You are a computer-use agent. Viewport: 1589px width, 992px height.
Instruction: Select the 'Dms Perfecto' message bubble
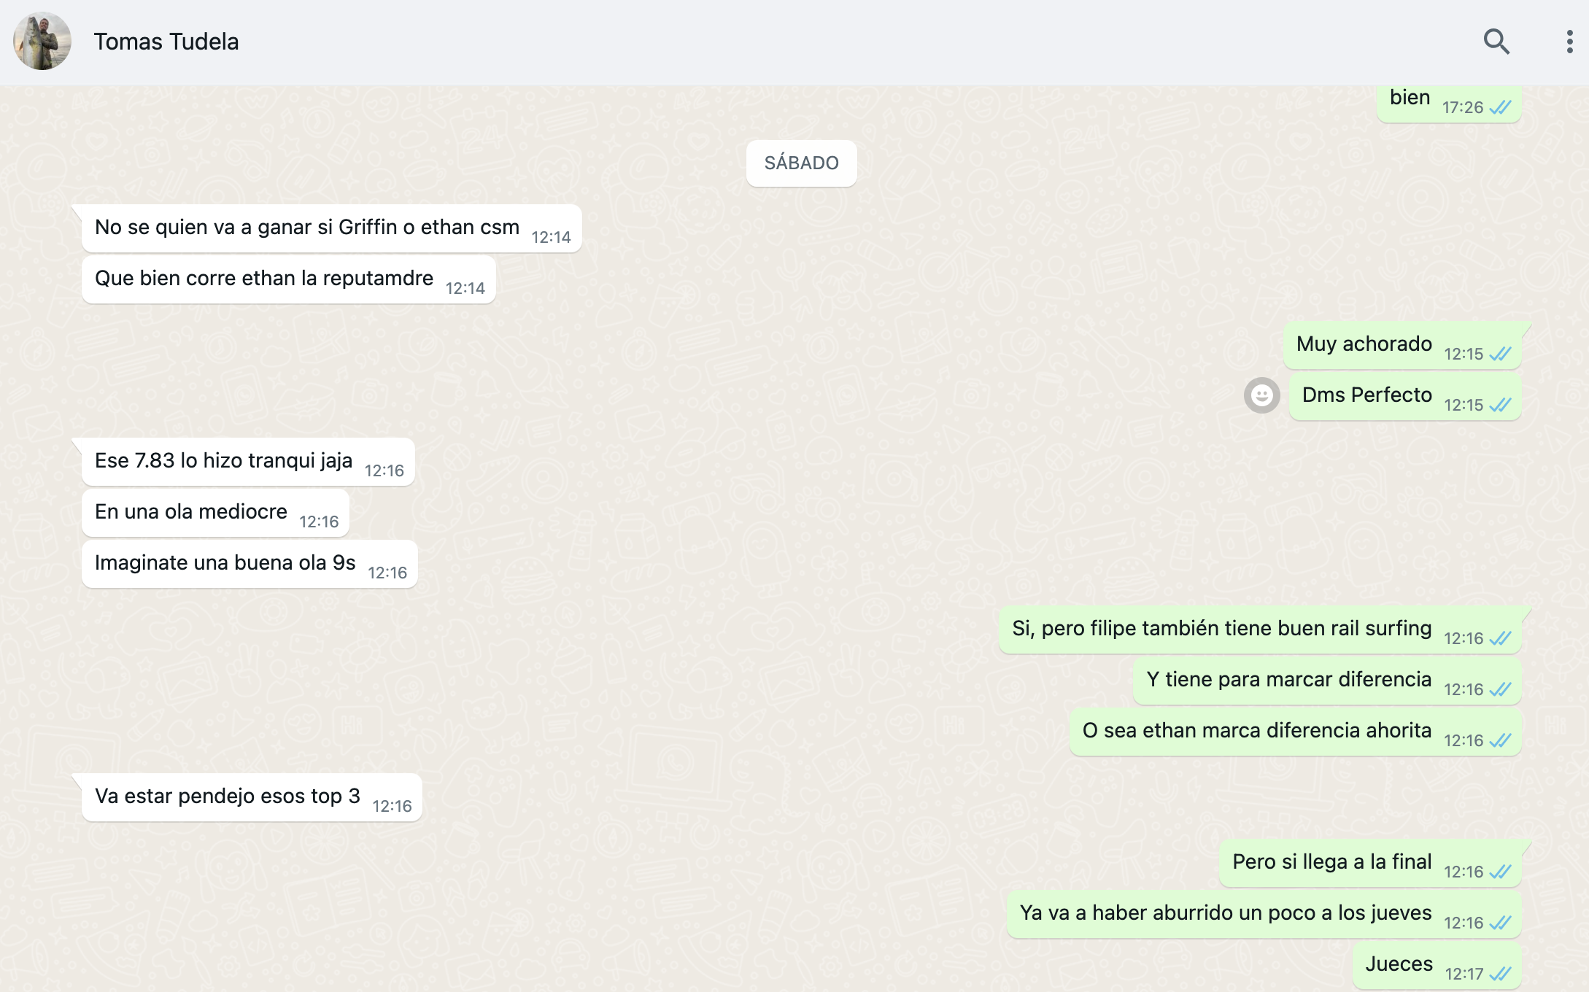tap(1405, 396)
